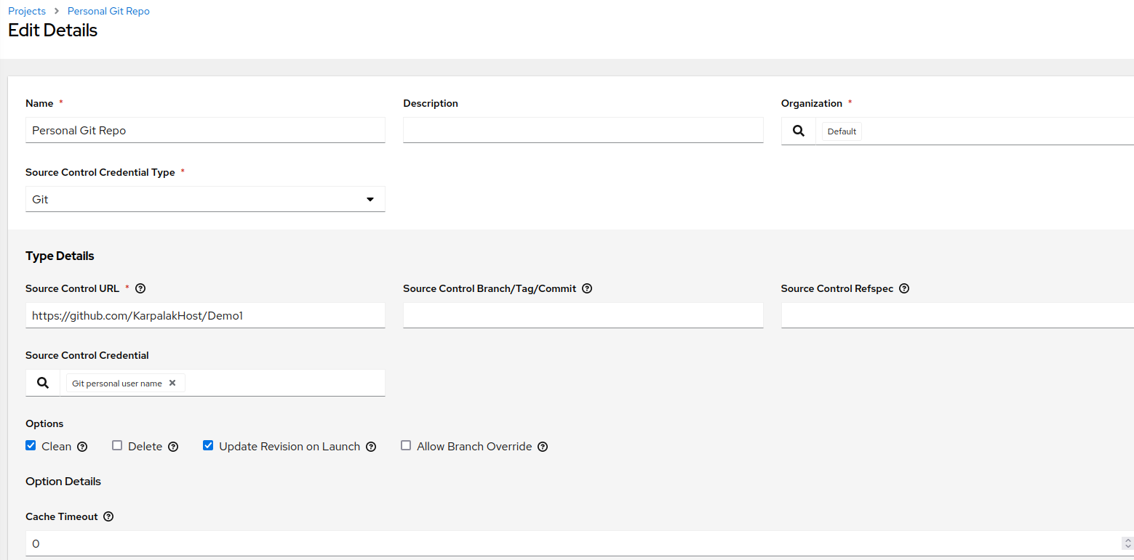Click the Option Details section heading

(63, 482)
